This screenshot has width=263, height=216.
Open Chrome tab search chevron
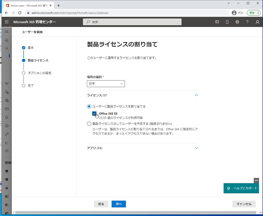click(228, 3)
